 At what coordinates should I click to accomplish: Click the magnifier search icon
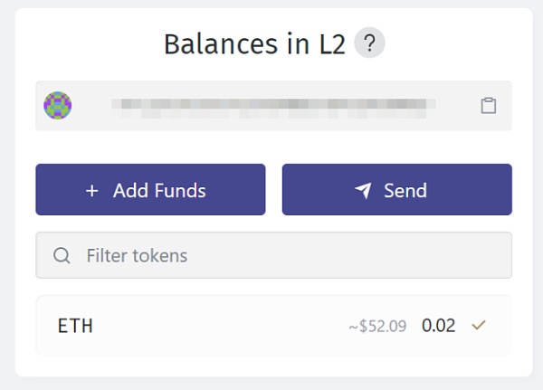tap(62, 256)
